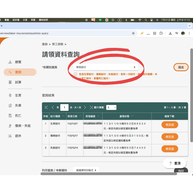This screenshot has height=193, width=193.
Task: Download 核定函 for 生育給付 row
Action: point(170,125)
